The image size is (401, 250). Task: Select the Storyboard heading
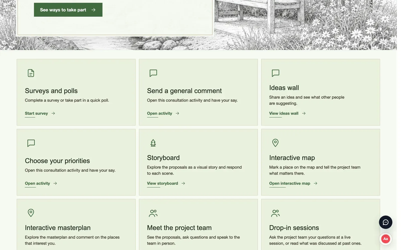(x=163, y=158)
